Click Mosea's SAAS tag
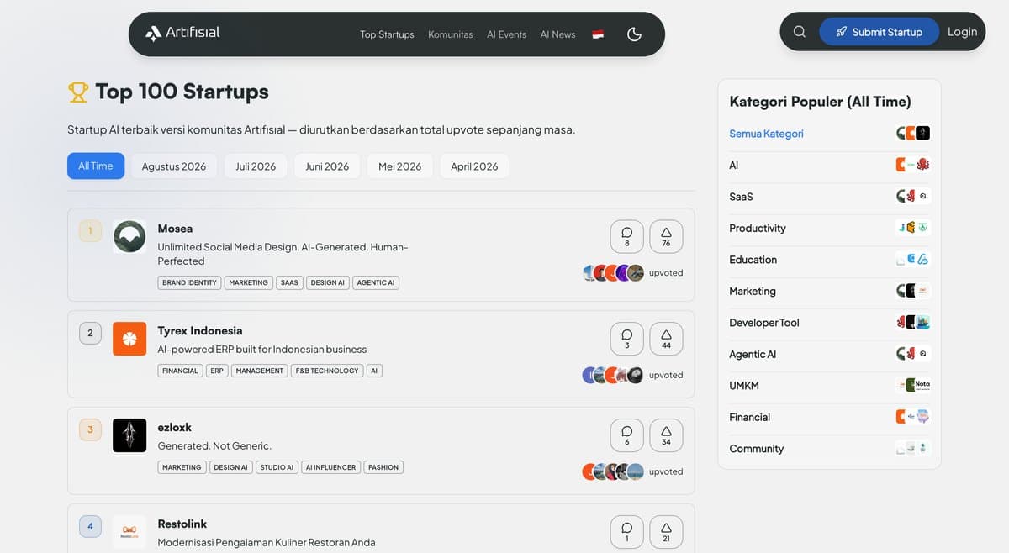The height and width of the screenshot is (553, 1009). click(289, 282)
